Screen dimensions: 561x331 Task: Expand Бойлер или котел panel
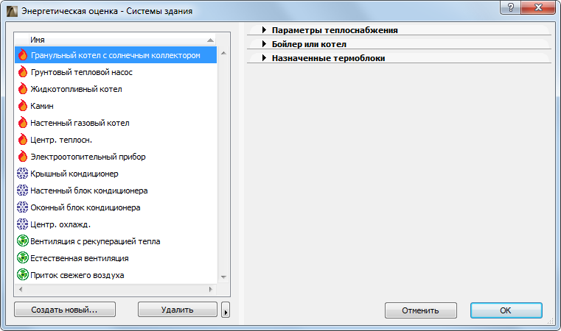[x=264, y=44]
